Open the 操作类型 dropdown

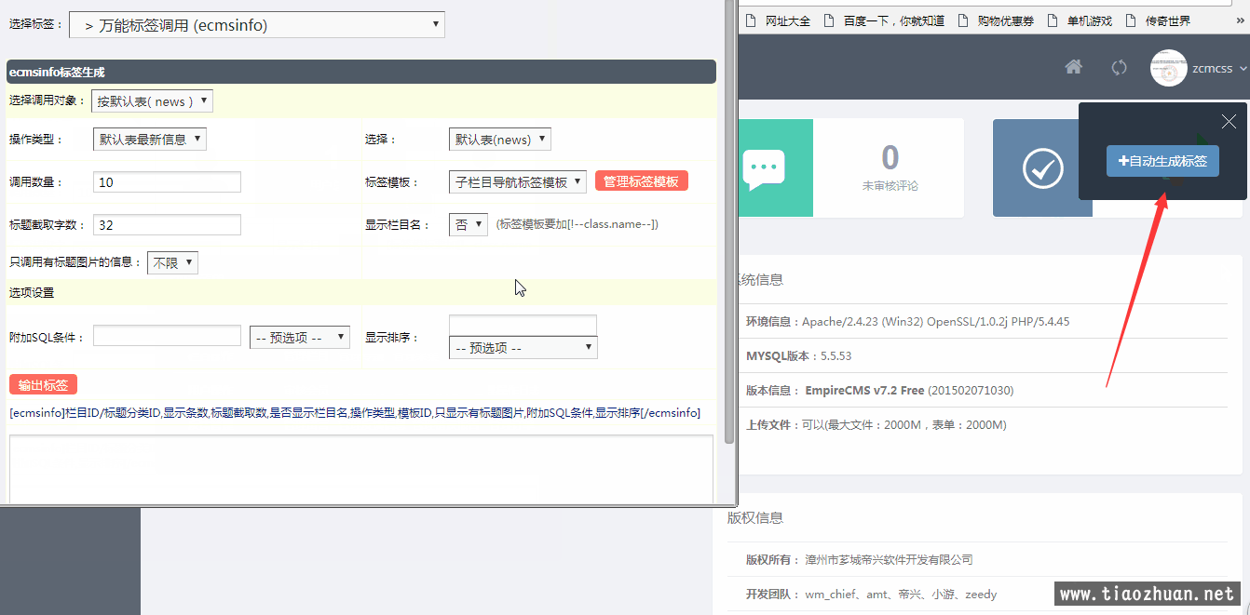tap(149, 140)
